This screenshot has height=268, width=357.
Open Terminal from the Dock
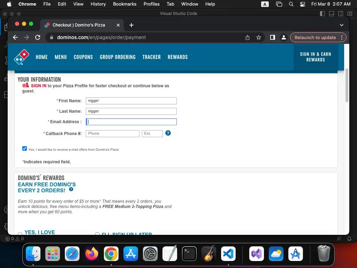click(x=189, y=254)
